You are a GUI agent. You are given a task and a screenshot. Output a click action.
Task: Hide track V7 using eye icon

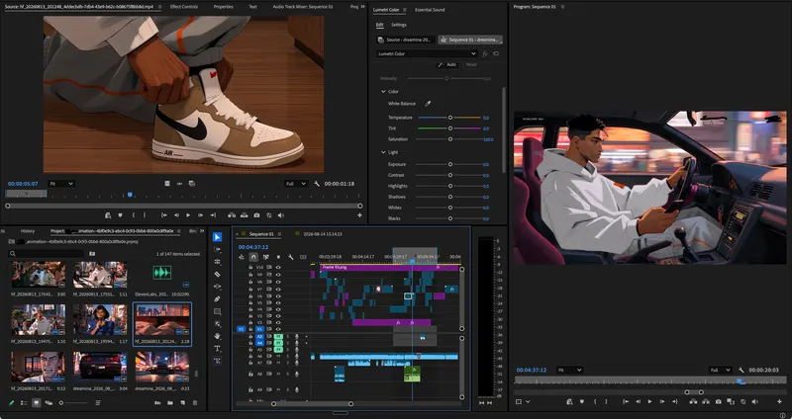[278, 289]
